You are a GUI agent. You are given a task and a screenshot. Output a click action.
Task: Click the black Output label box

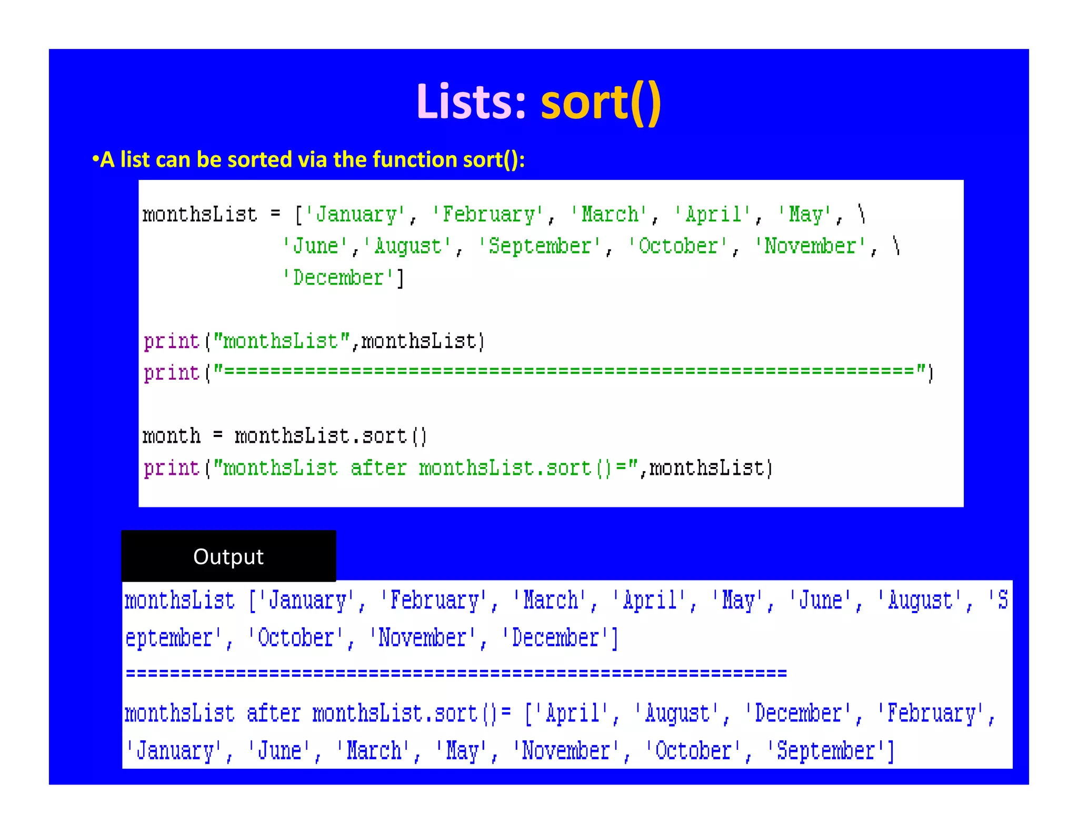(x=228, y=556)
